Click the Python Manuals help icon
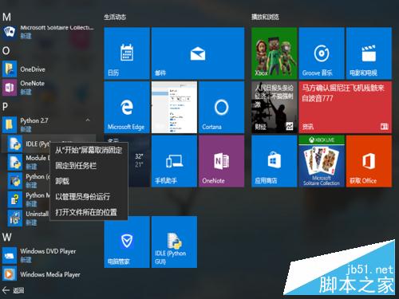Screen dimensions: 399x299 point(15,199)
